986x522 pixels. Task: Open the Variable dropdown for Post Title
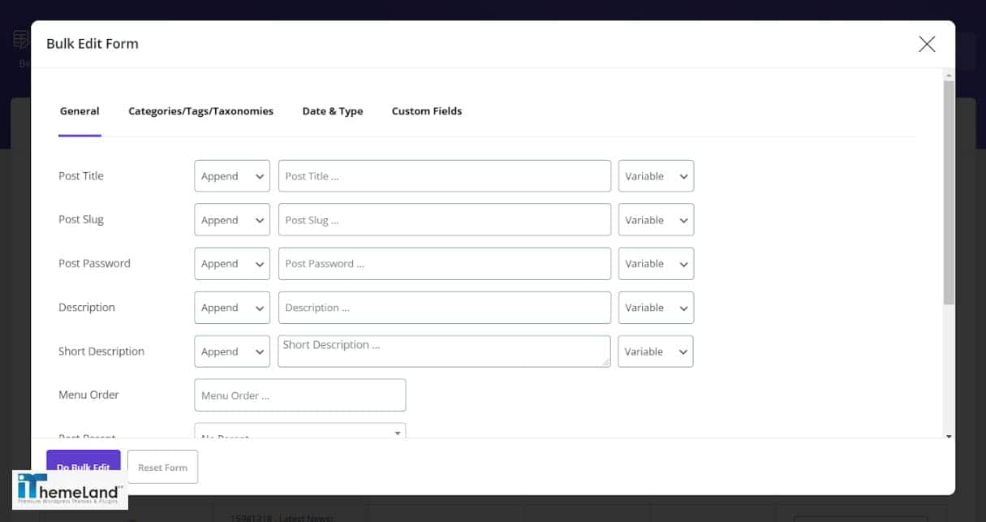click(655, 175)
